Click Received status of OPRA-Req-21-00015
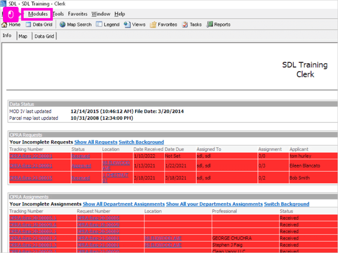The image size is (338, 253). coord(81,178)
